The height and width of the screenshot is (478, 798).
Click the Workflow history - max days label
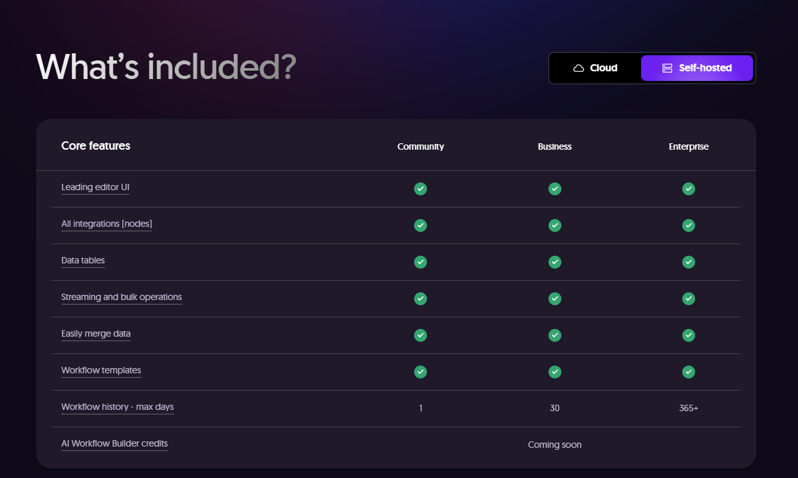click(x=118, y=407)
